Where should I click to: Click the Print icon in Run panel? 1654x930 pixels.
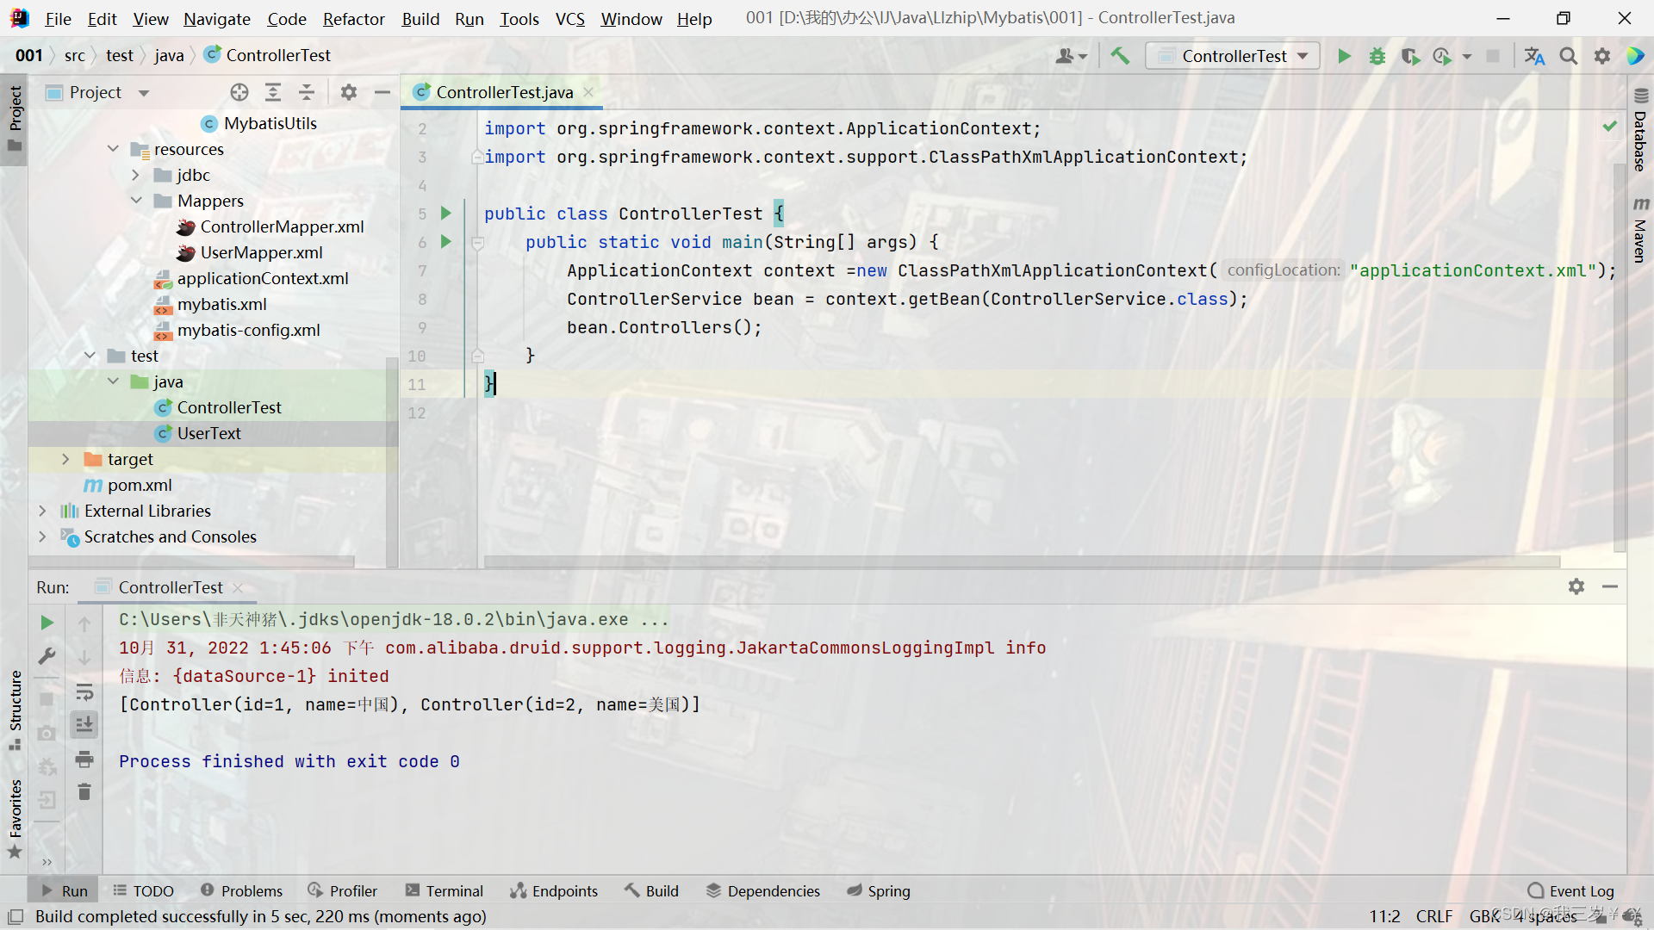click(x=84, y=759)
